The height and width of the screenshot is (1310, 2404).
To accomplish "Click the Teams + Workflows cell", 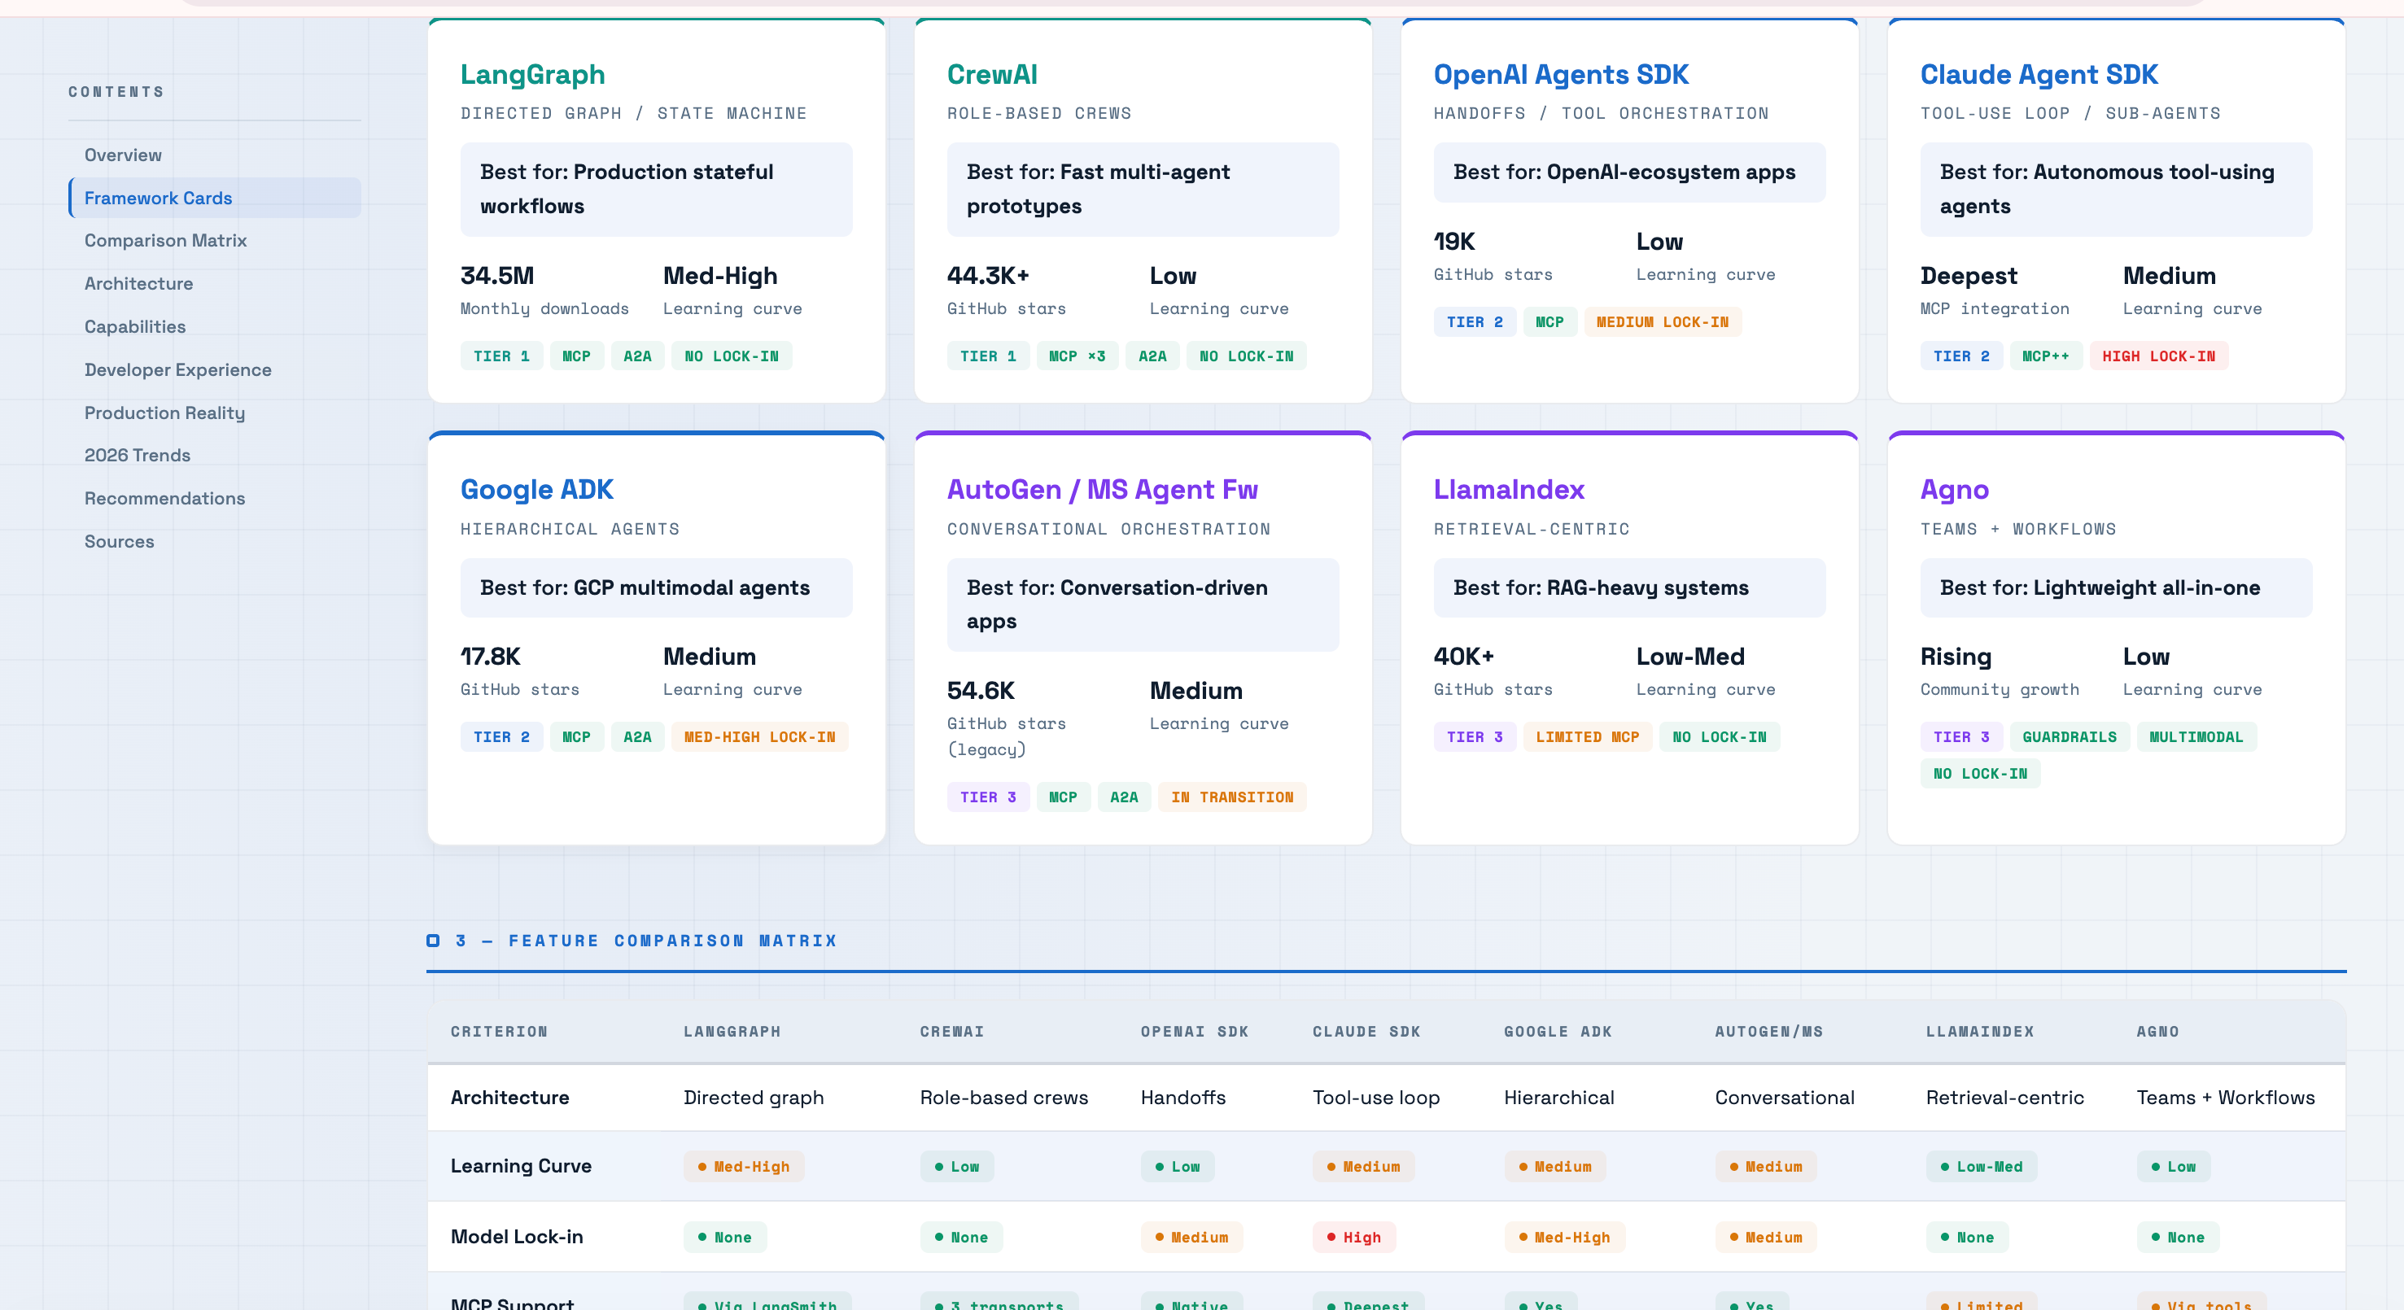I will [x=2225, y=1098].
